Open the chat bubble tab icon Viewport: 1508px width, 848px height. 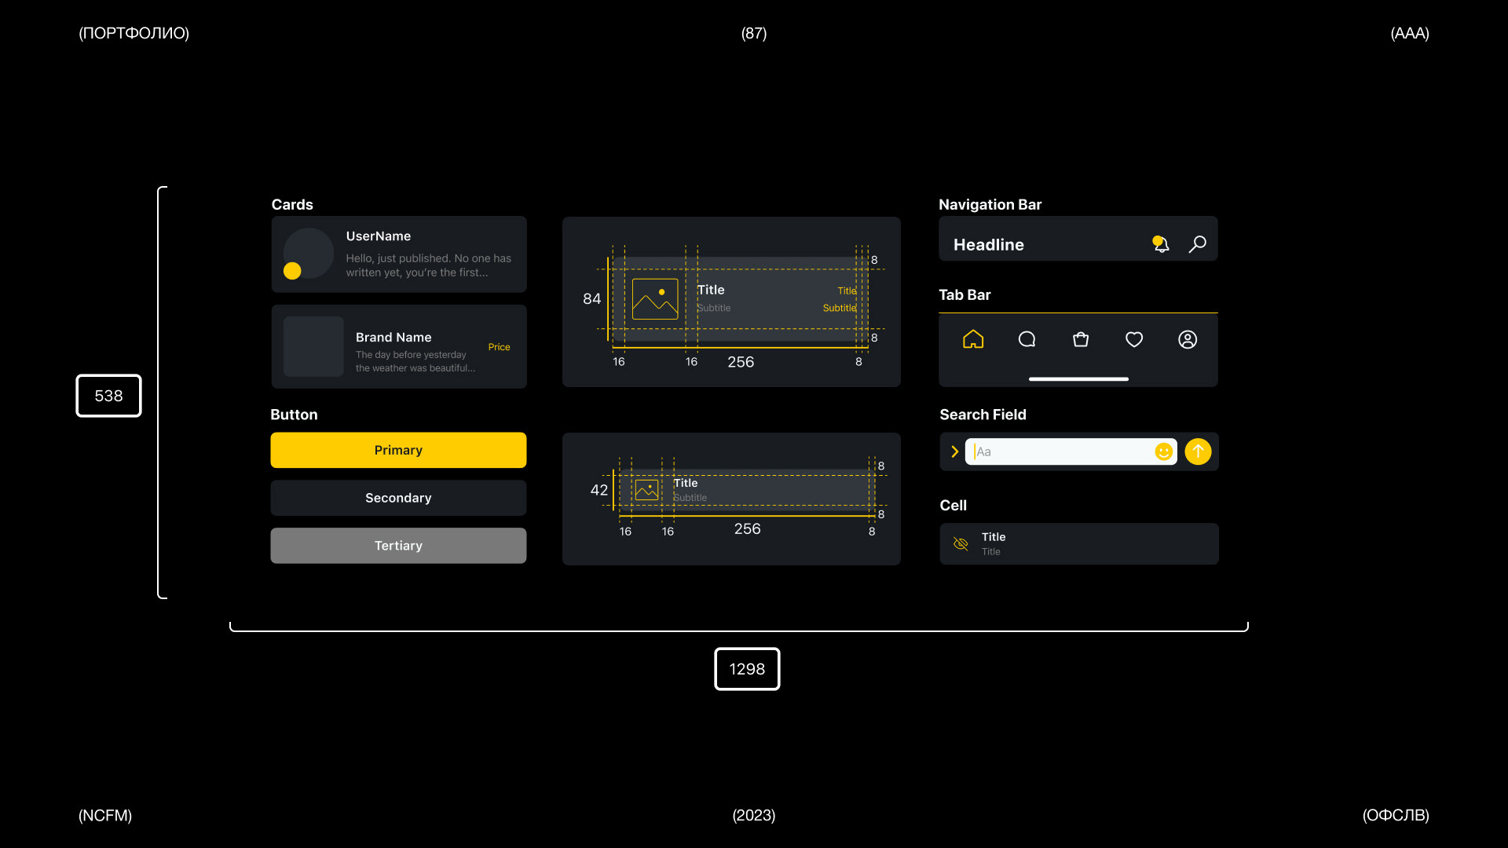pyautogui.click(x=1027, y=339)
